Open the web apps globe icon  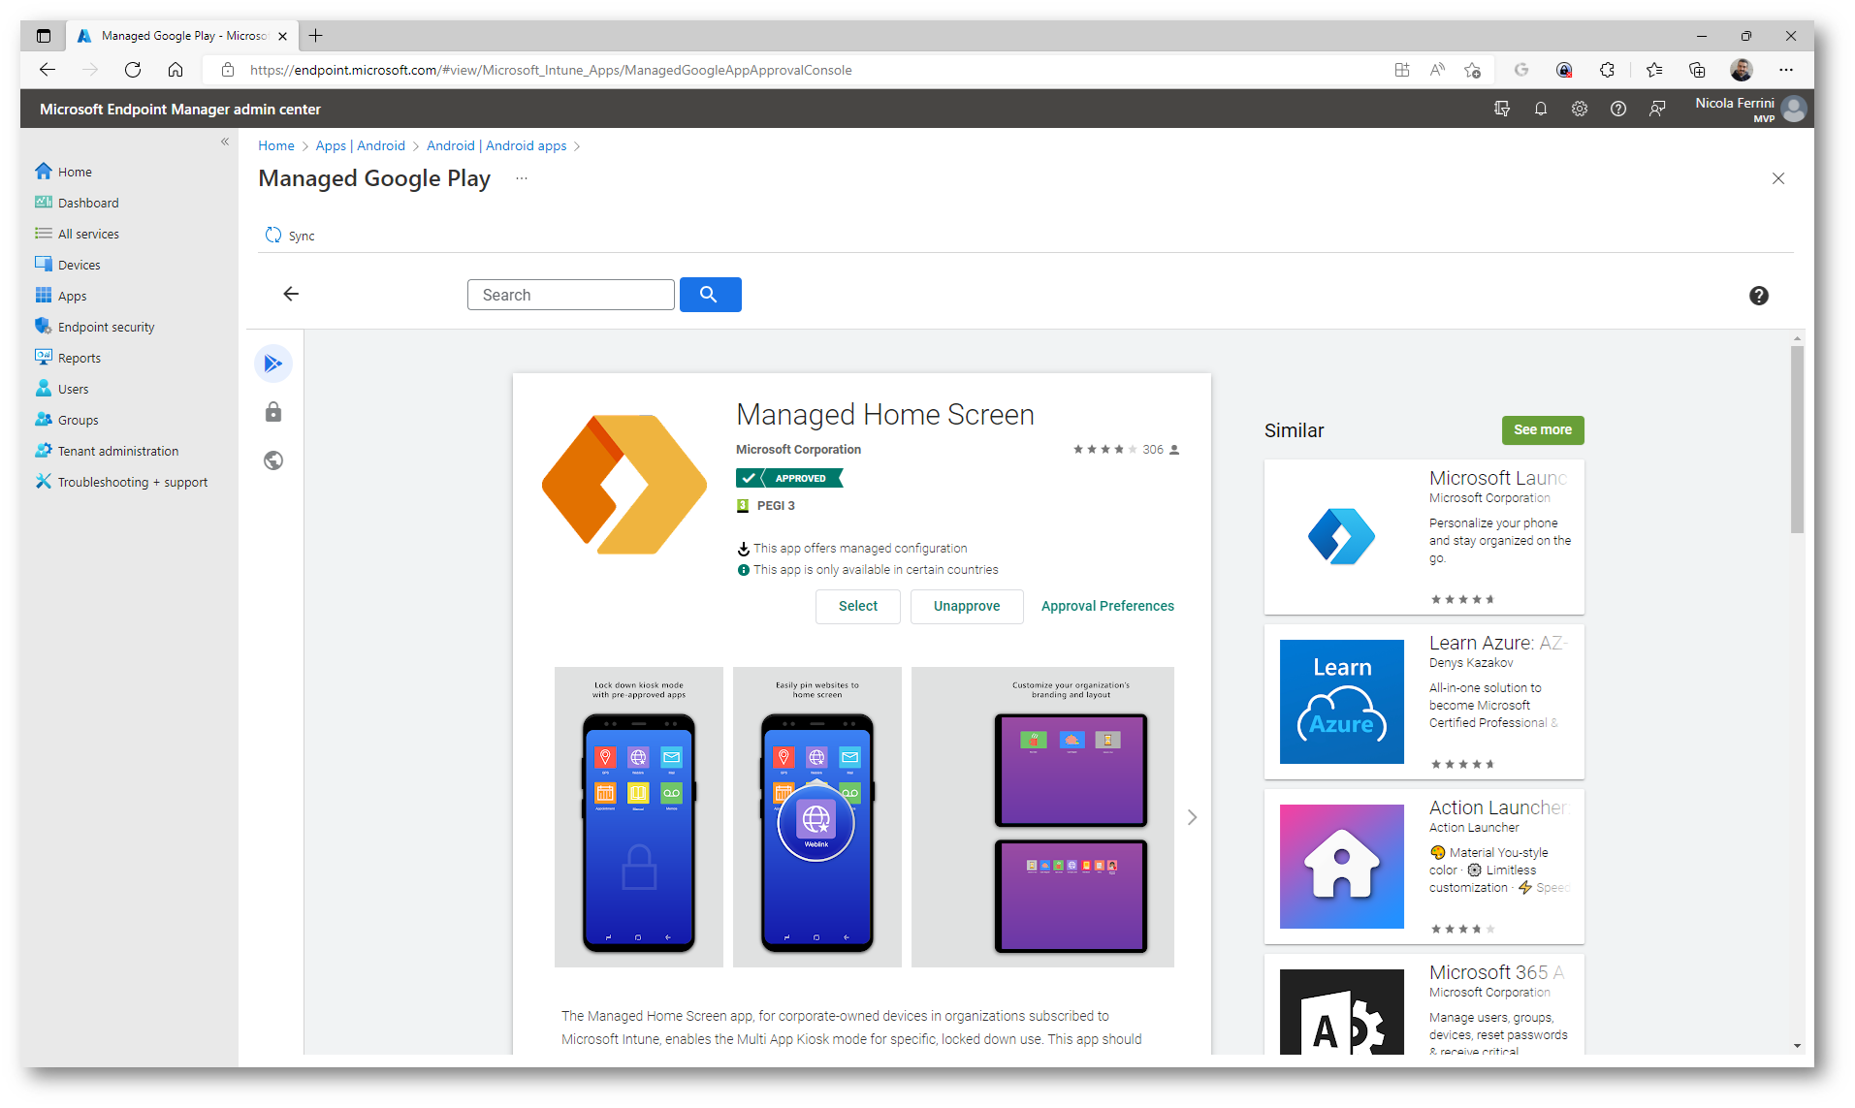pyautogui.click(x=273, y=460)
